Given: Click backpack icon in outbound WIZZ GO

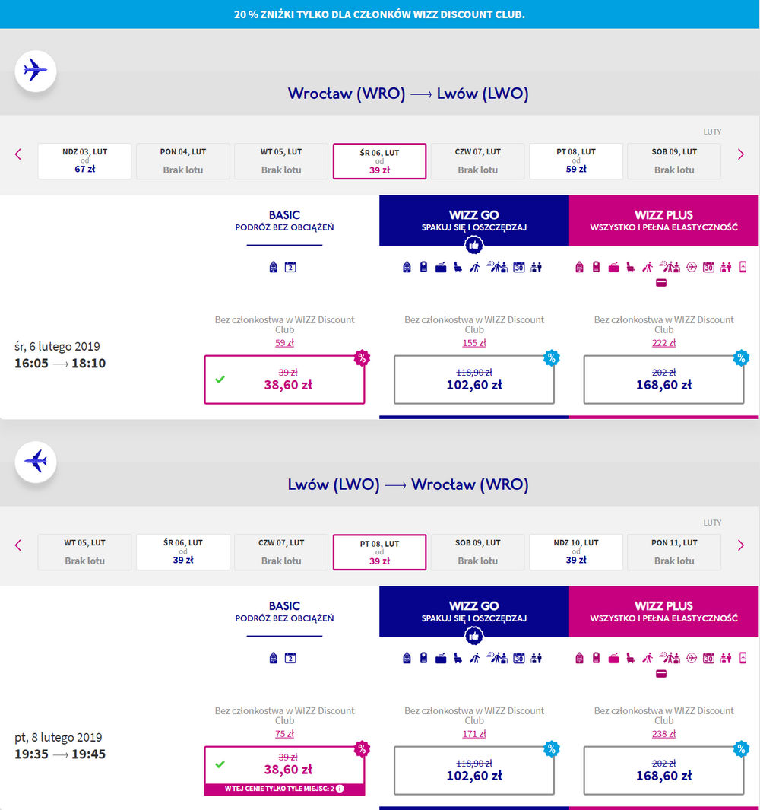Looking at the screenshot, I should tap(407, 267).
